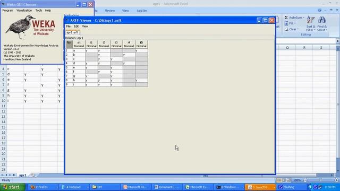The height and width of the screenshot is (191, 340).
Task: Open Weka's Visualization menu
Action: (24, 11)
